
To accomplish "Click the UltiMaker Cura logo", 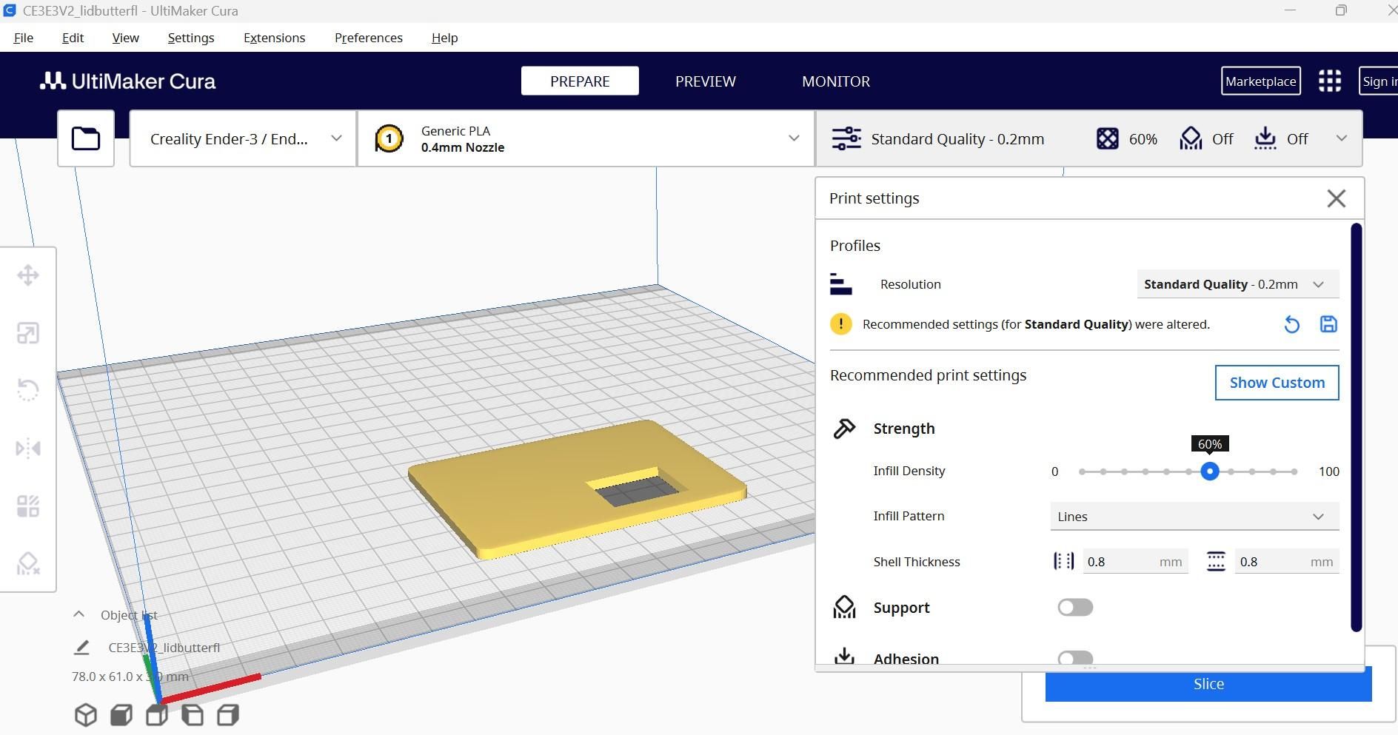I will [127, 81].
